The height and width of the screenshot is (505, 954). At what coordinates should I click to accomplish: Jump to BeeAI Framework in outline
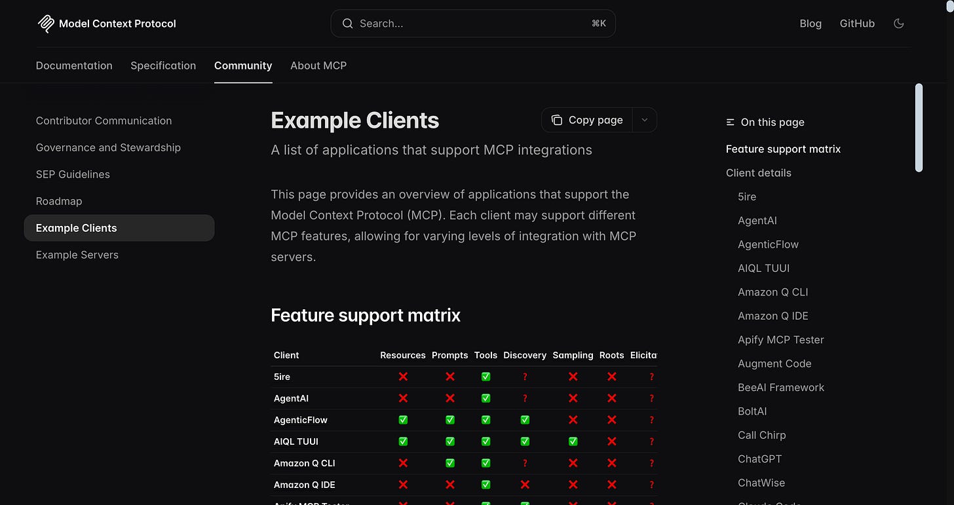781,388
